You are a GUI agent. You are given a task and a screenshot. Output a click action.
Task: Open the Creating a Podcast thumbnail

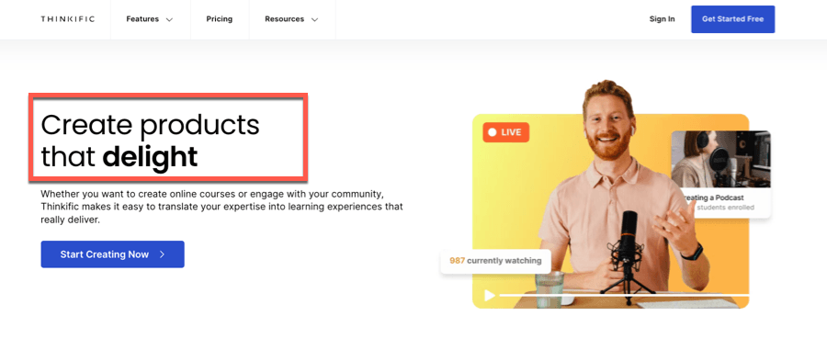(720, 159)
